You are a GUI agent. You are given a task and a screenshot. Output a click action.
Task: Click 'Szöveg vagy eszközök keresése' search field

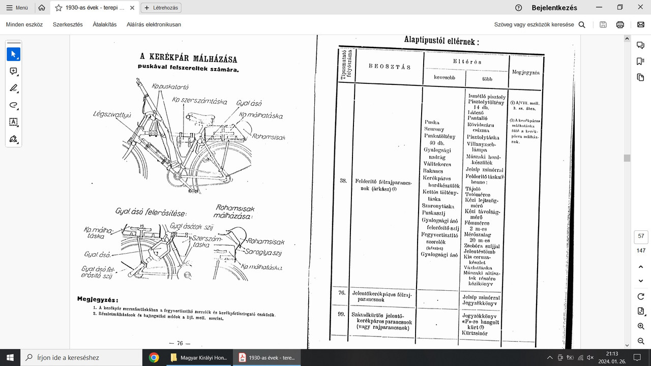coord(534,24)
